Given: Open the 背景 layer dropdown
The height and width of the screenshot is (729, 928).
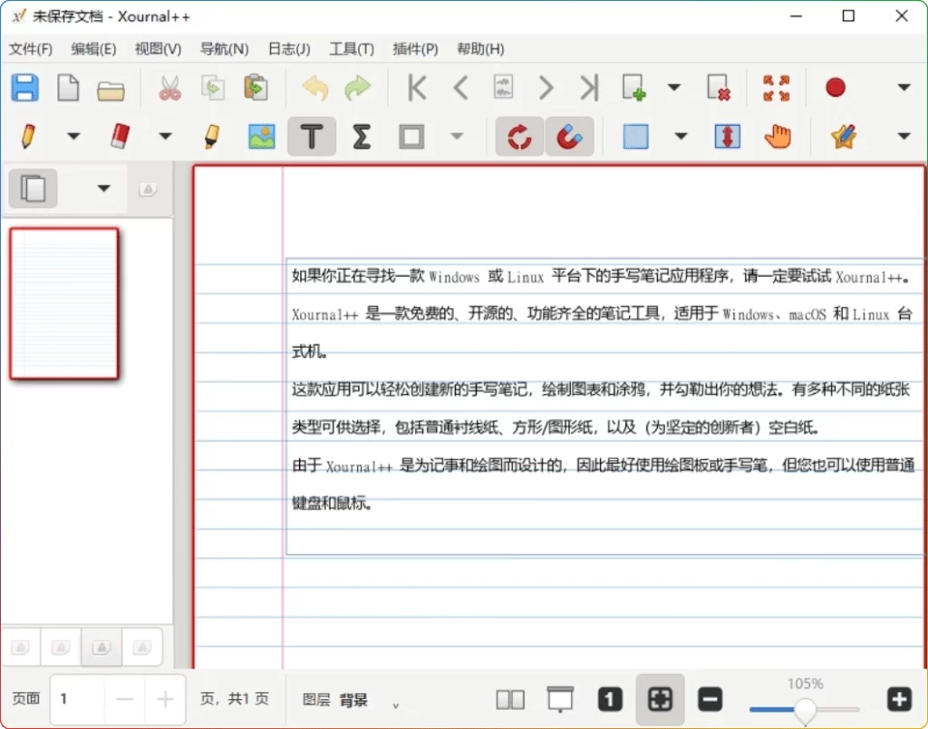Looking at the screenshot, I should pos(395,703).
